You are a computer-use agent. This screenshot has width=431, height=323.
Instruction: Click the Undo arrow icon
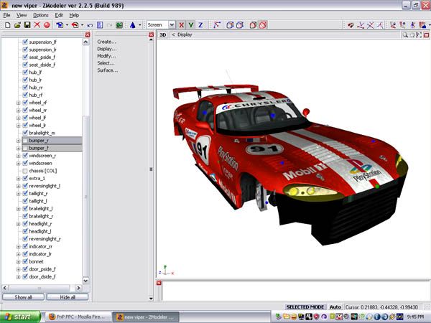(91, 25)
